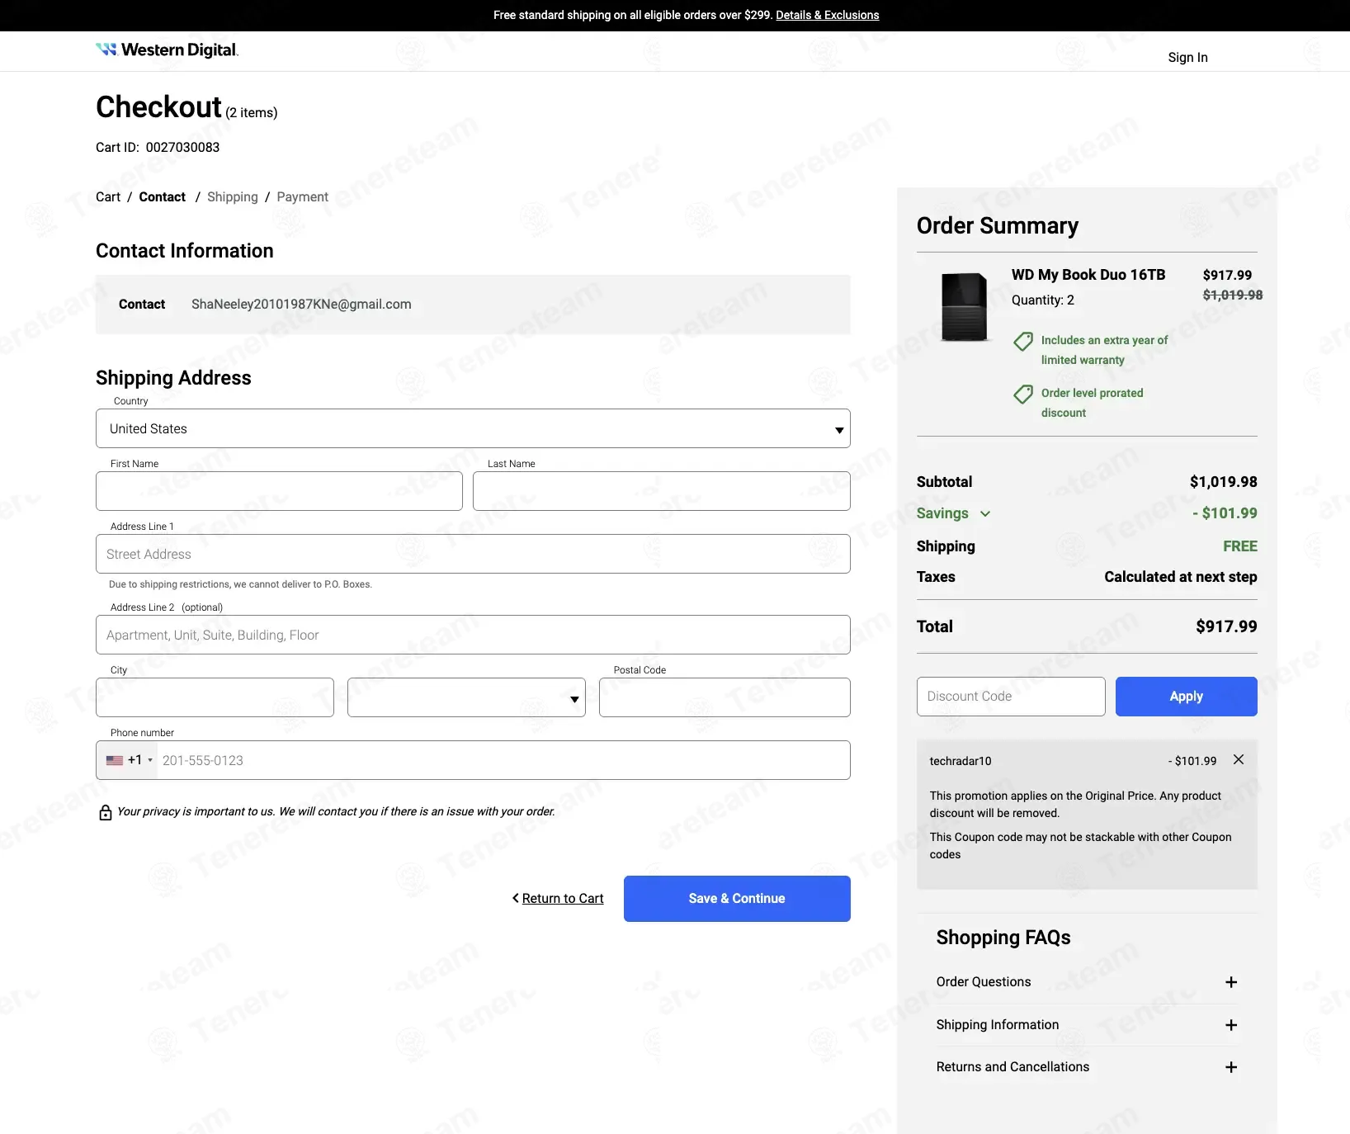The height and width of the screenshot is (1134, 1350).
Task: Click the WD My Book Duo 16TB title
Action: 1088,275
